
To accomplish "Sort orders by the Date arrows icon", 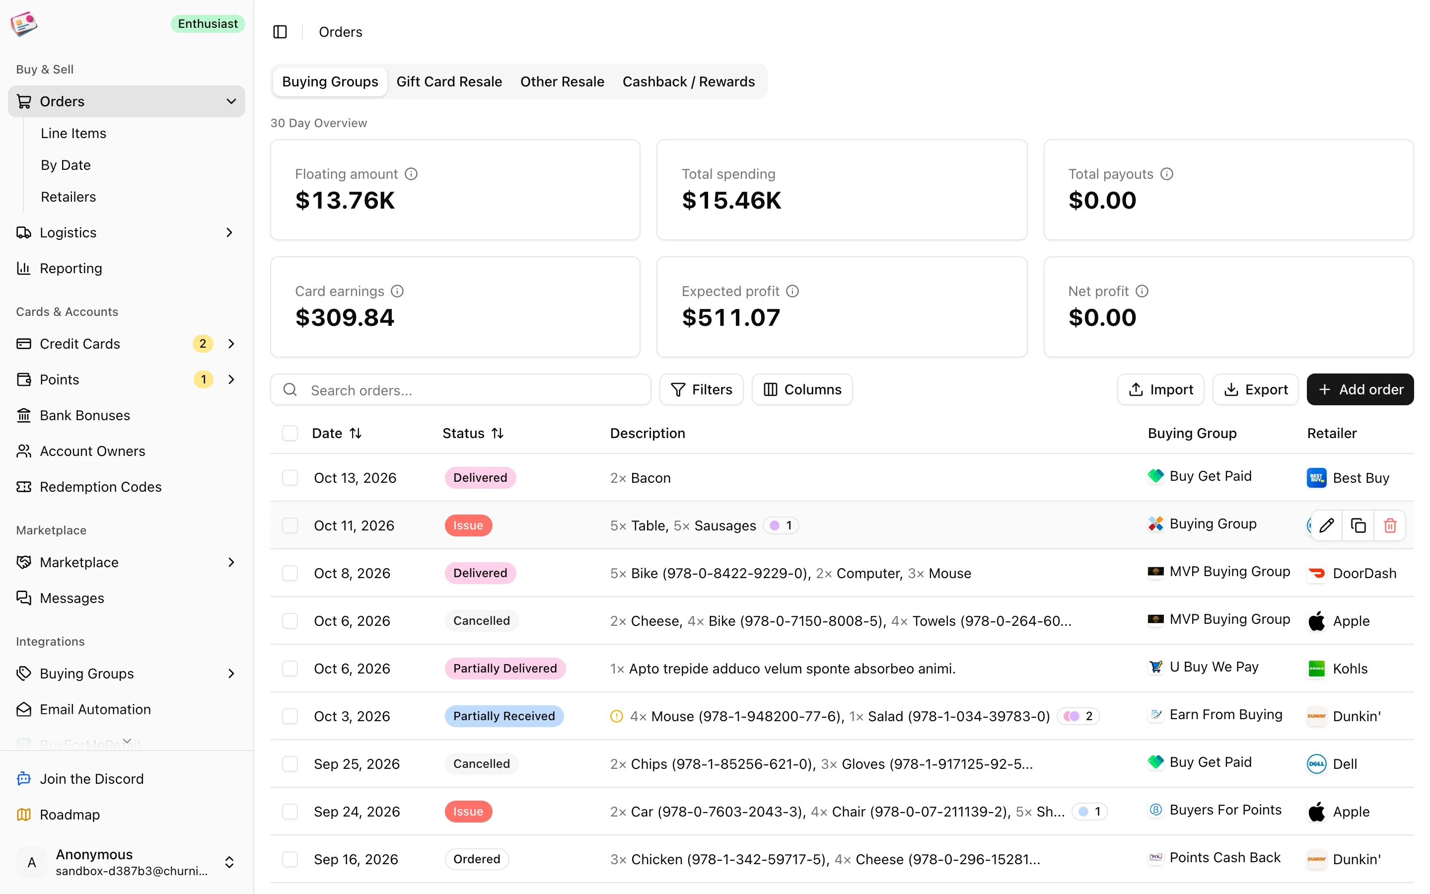I will [356, 434].
